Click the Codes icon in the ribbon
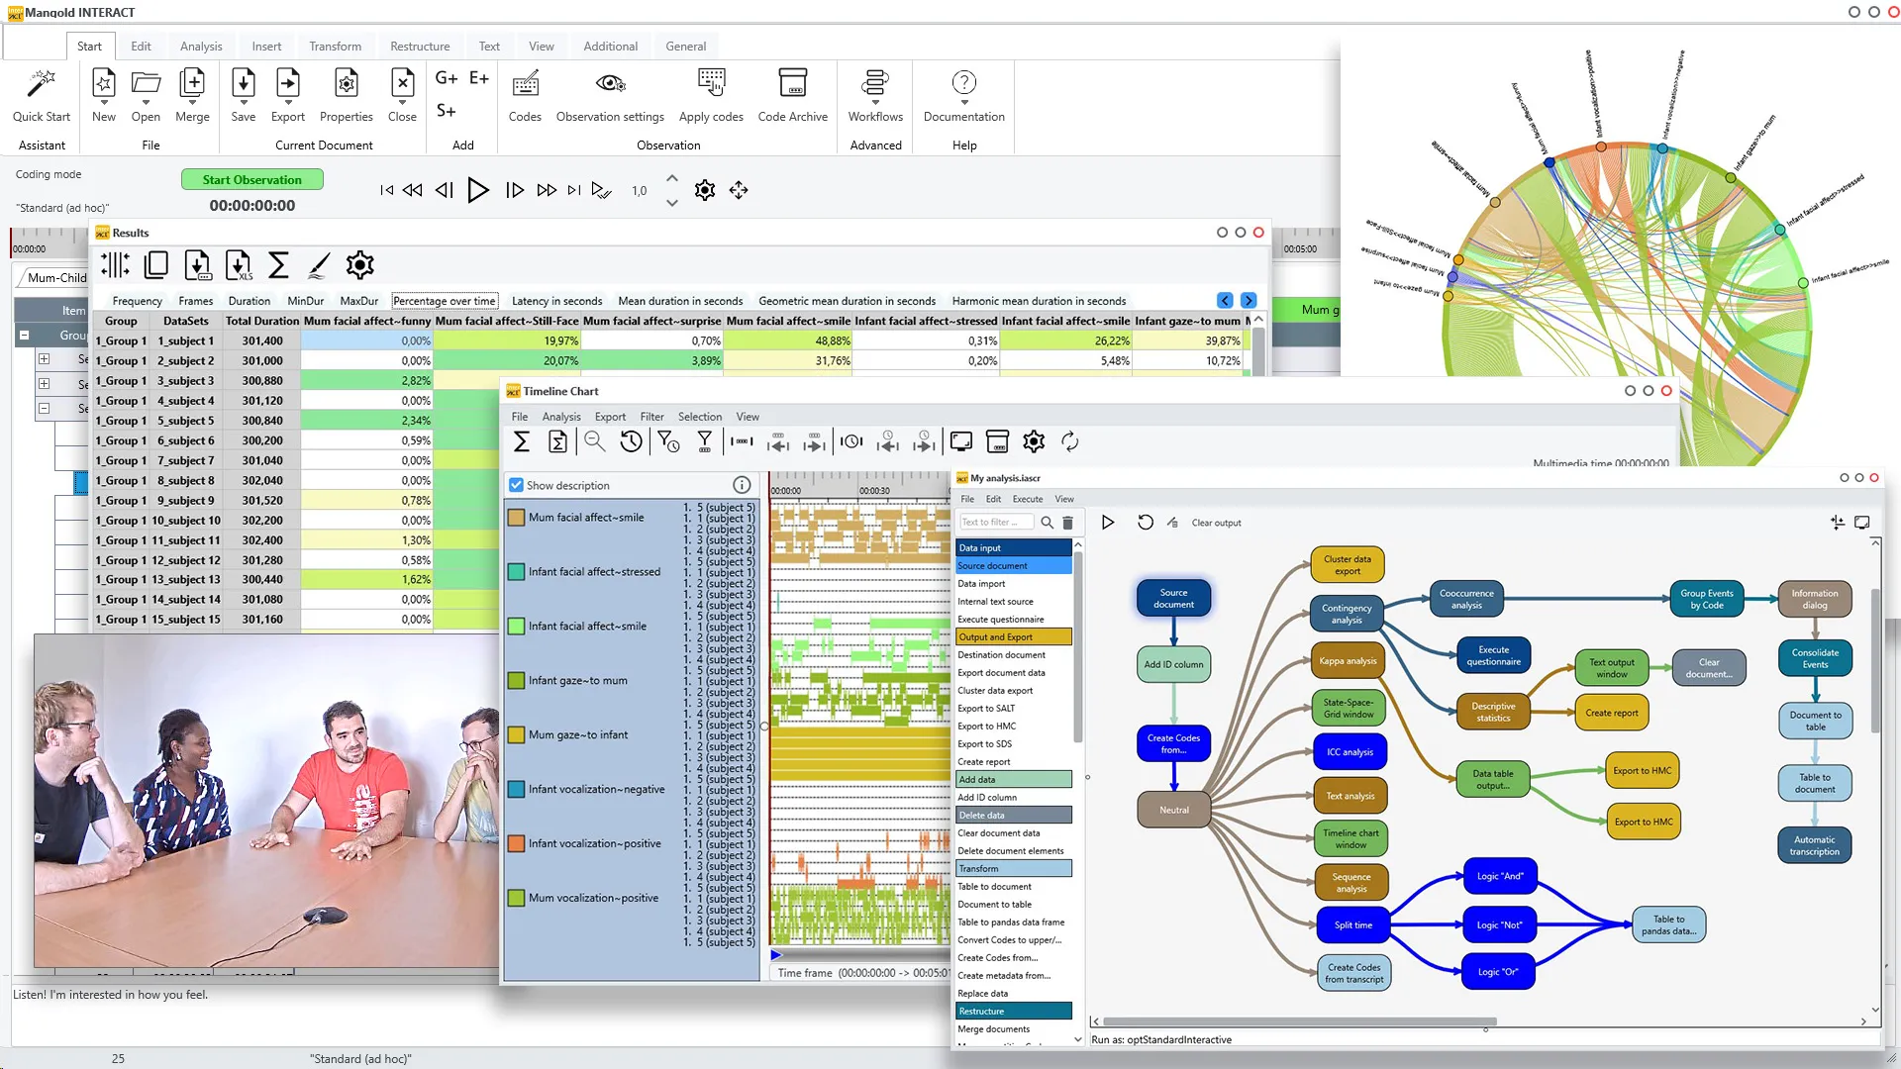 525,84
